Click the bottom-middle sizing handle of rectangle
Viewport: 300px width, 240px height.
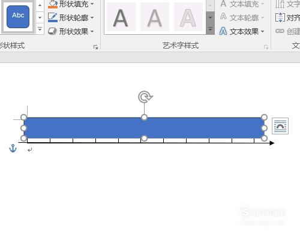pos(144,138)
